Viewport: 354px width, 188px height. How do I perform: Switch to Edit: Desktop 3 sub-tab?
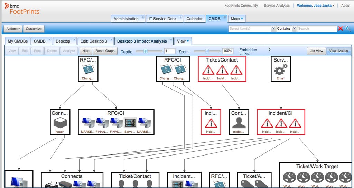point(94,41)
